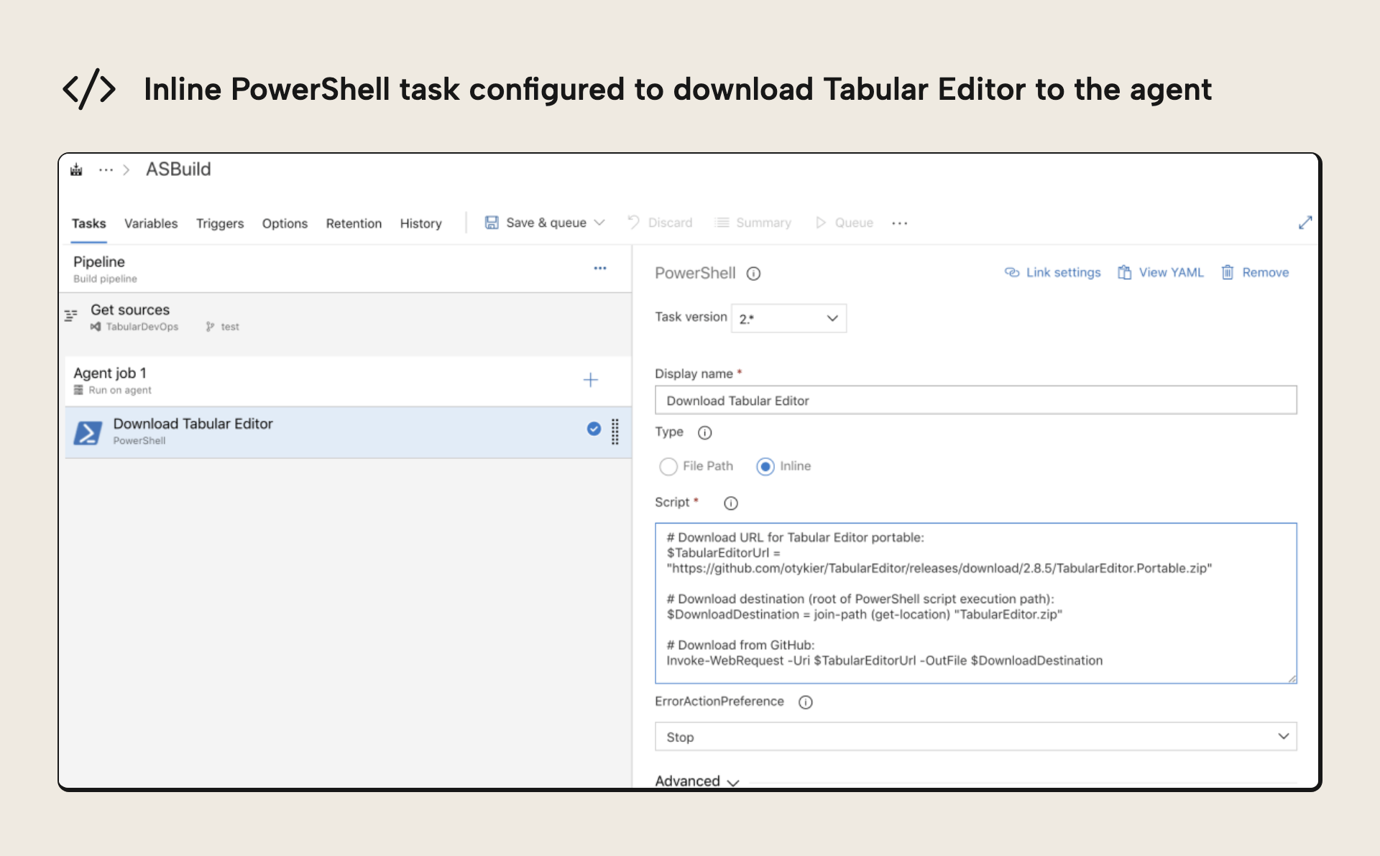Click the PowerShell info icon
This screenshot has height=856, width=1380.
click(x=753, y=274)
